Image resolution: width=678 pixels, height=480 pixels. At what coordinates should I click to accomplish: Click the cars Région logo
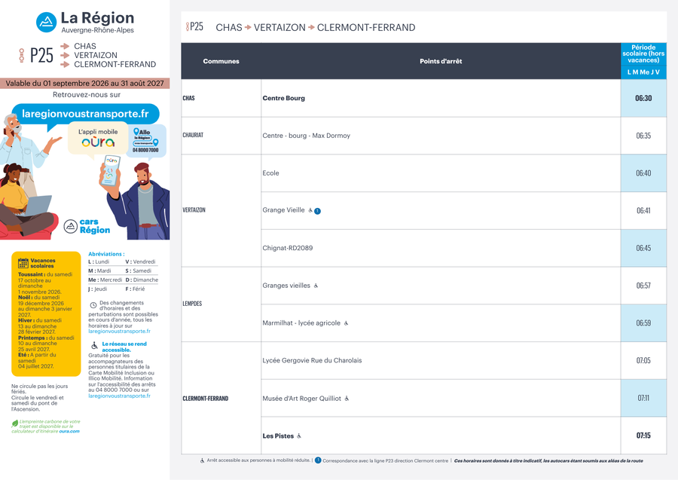click(87, 226)
